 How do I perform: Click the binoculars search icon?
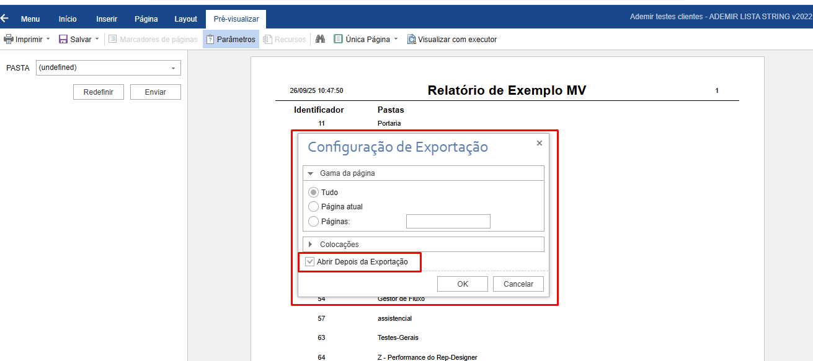(x=320, y=40)
